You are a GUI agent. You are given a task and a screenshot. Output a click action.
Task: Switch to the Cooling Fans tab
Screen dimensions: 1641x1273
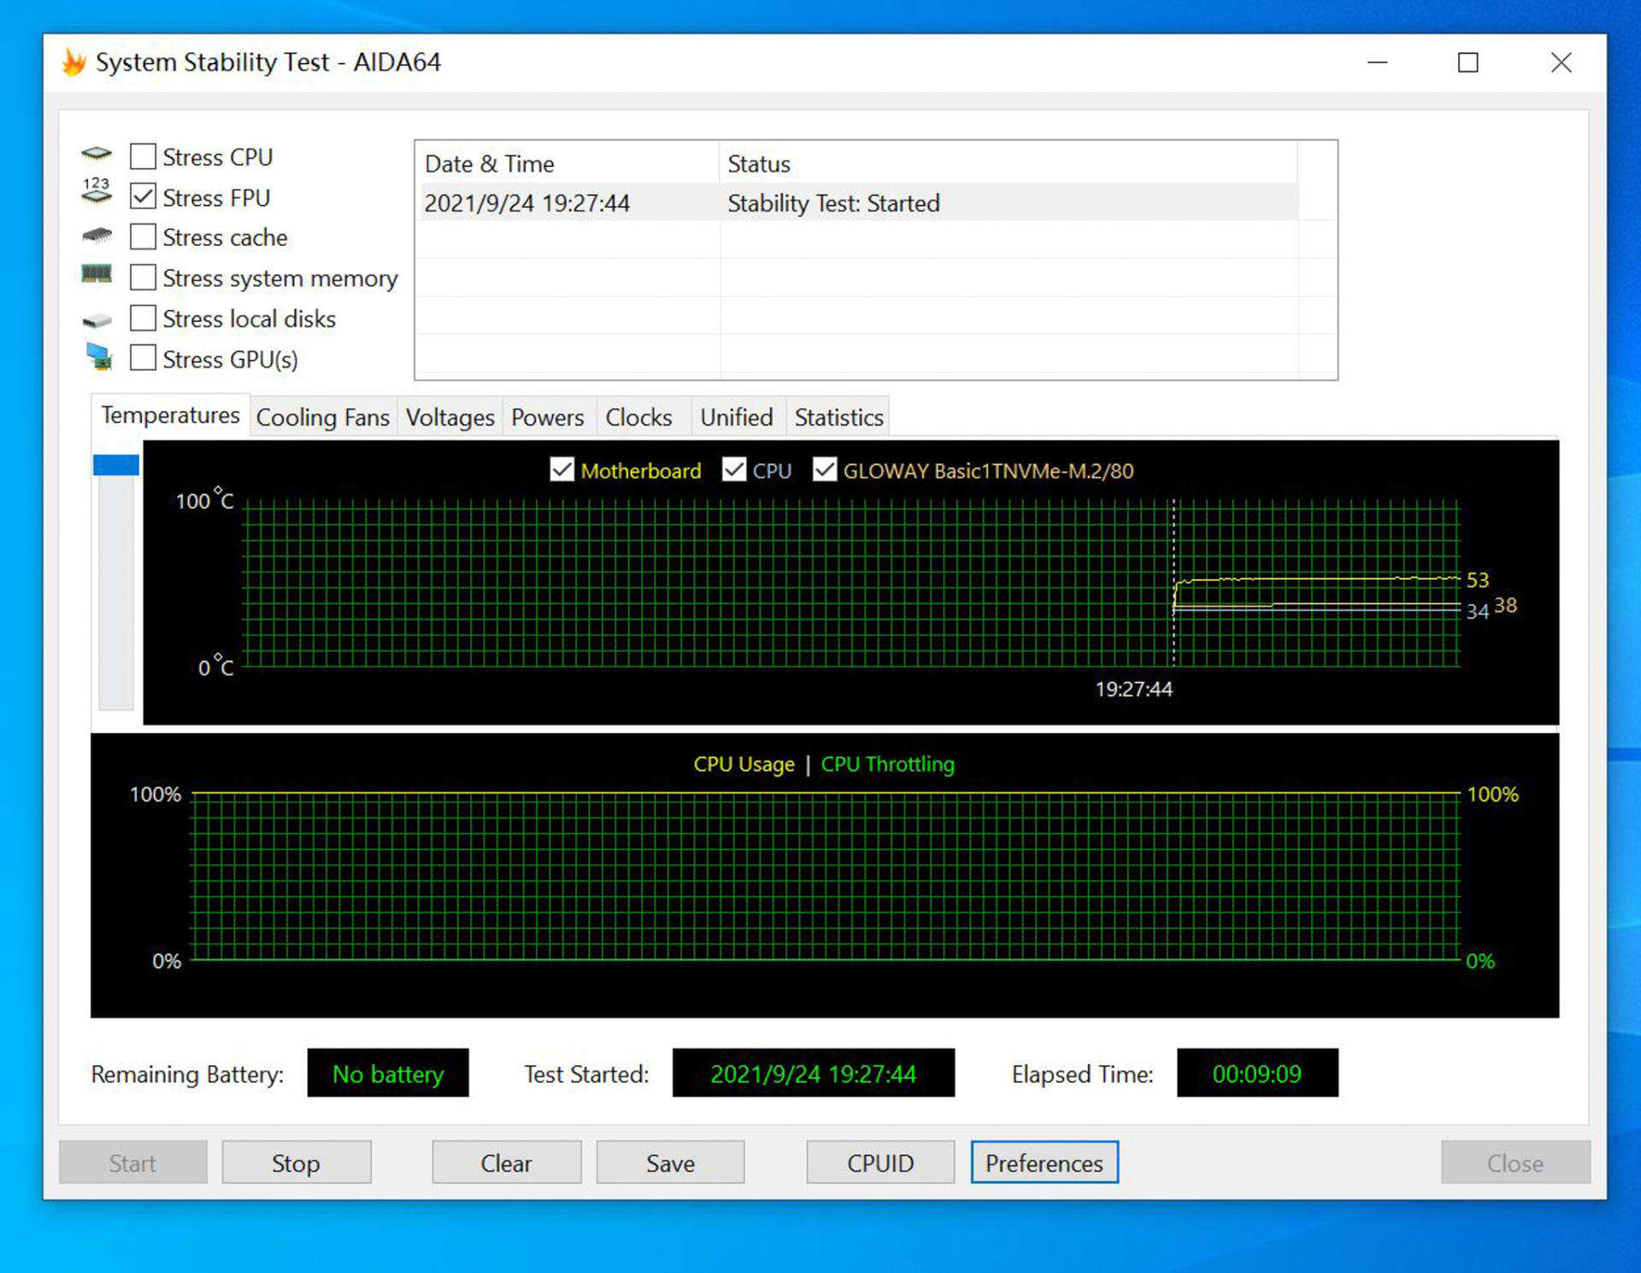322,417
